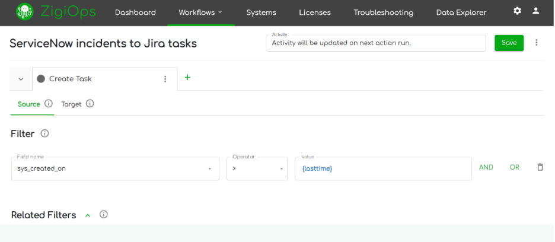Open the Field name dropdown
This screenshot has width=555, height=242.
116,168
